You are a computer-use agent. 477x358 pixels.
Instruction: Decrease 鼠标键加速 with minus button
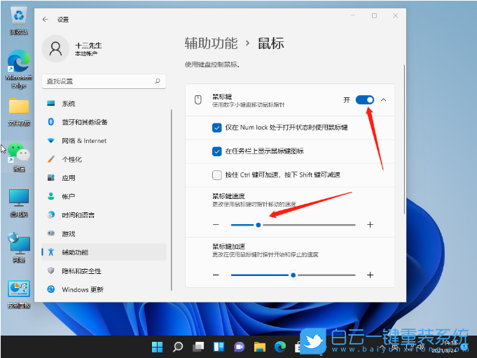(x=216, y=275)
